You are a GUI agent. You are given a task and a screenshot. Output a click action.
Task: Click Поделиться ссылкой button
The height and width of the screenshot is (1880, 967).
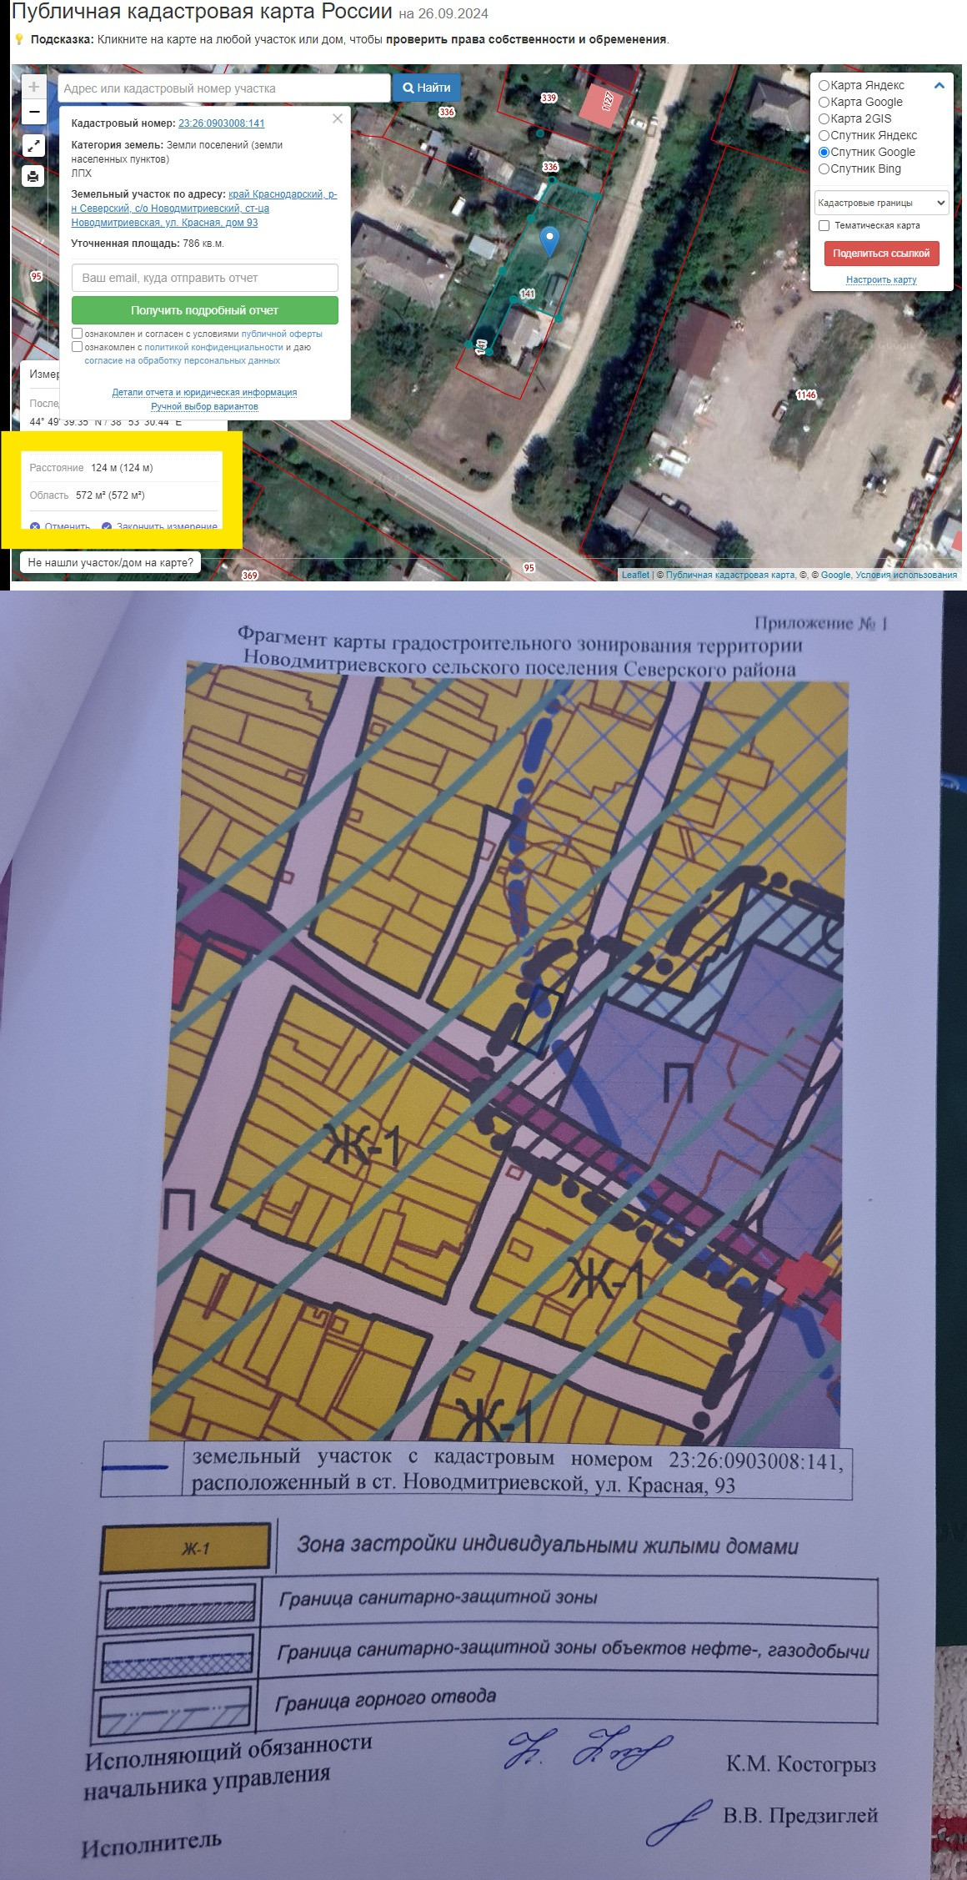click(881, 254)
